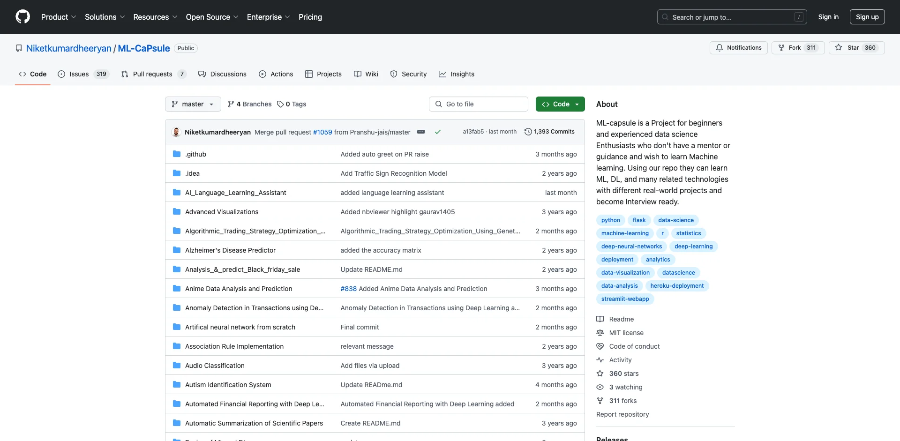The image size is (900, 441).
Task: Expand the Resources menu
Action: point(155,17)
